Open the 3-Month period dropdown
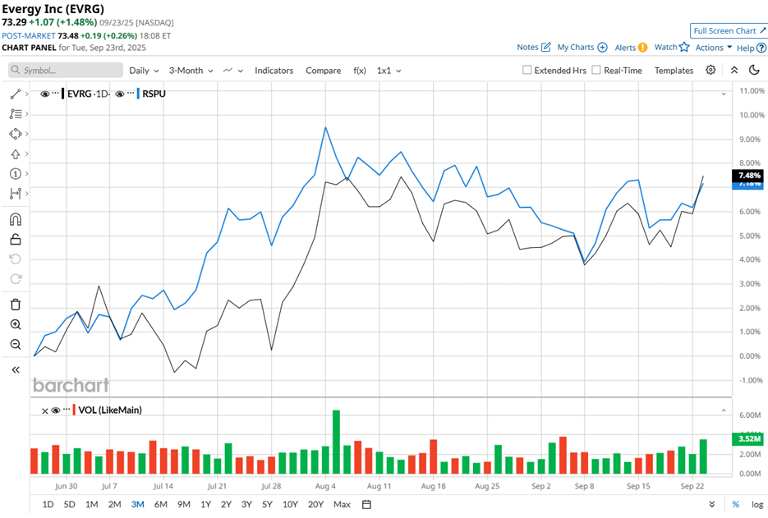The width and height of the screenshot is (768, 518). coord(191,71)
